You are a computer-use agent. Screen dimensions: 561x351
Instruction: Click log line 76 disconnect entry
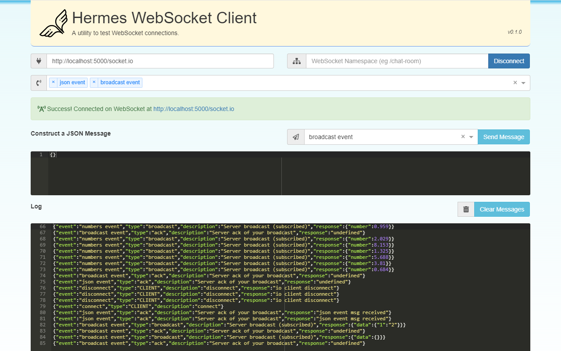(x=196, y=288)
